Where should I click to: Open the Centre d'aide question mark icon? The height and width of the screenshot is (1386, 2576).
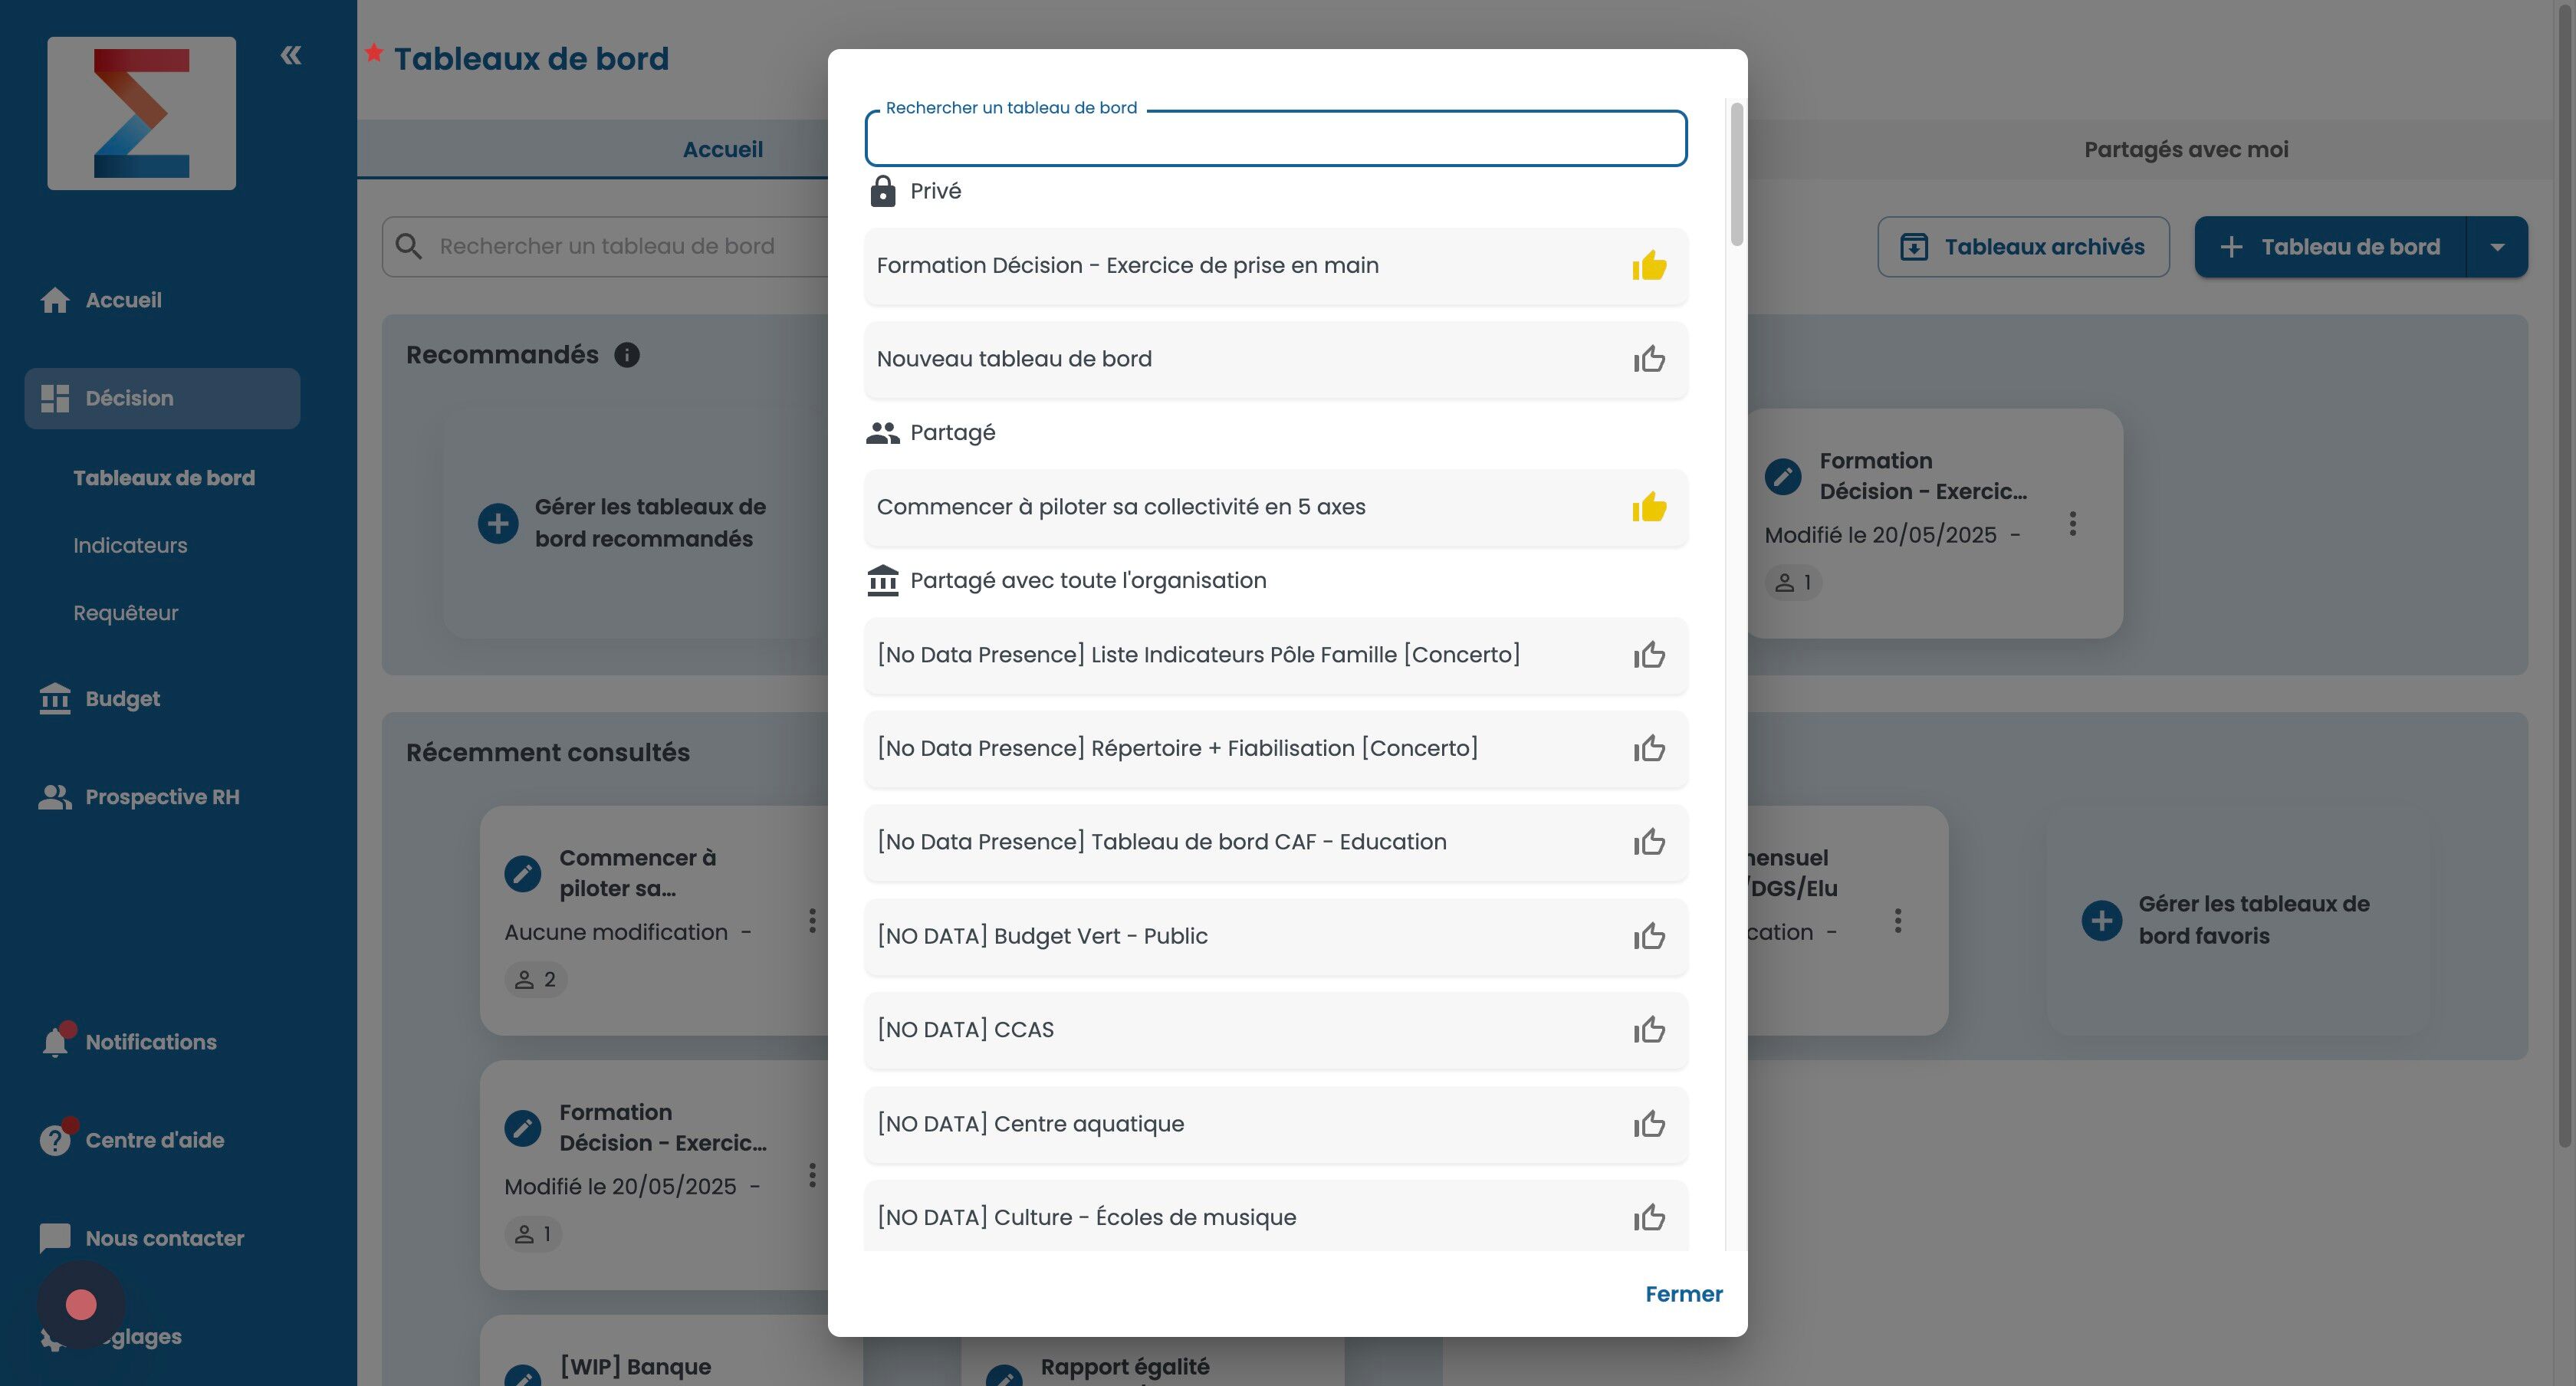(55, 1140)
